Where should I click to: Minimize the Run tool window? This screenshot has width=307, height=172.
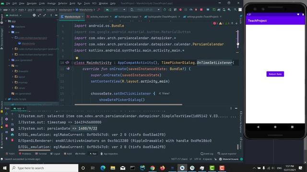236,108
